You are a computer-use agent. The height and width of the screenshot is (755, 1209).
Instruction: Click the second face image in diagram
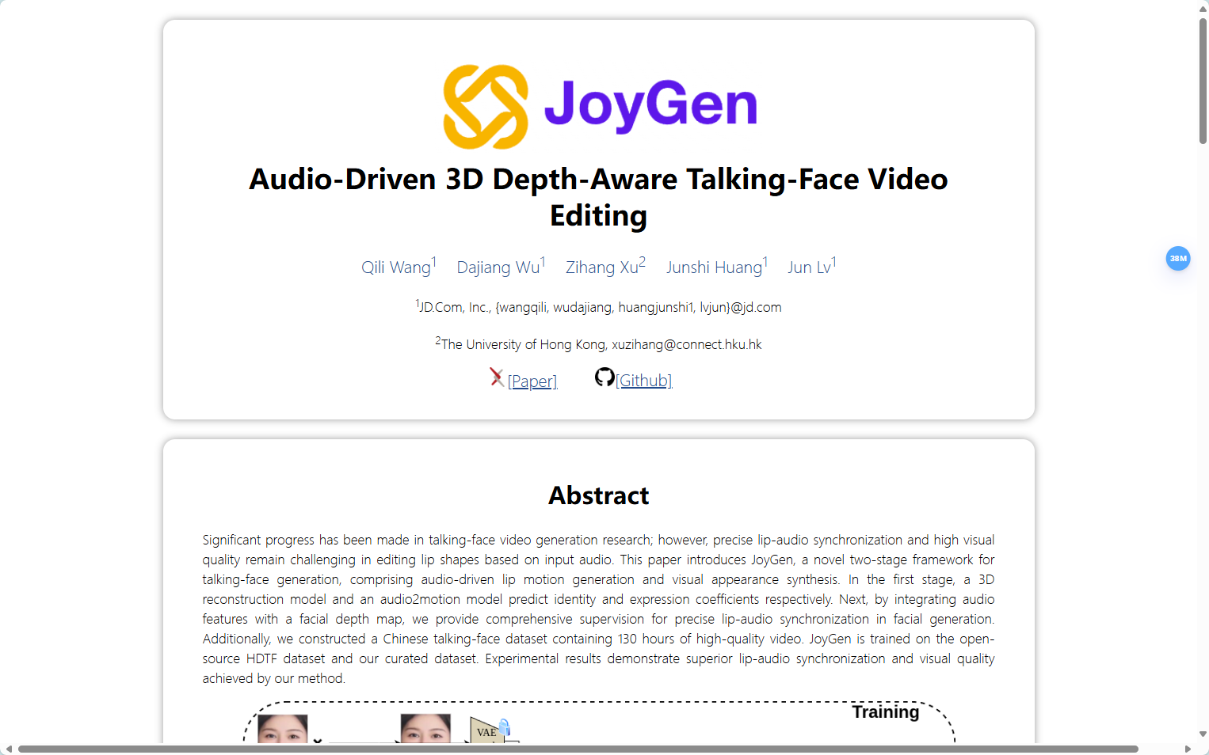point(425,728)
